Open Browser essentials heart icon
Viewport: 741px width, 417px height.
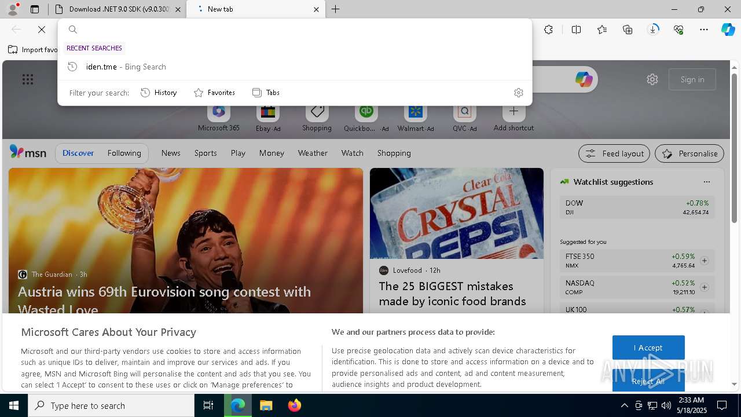pos(678,30)
